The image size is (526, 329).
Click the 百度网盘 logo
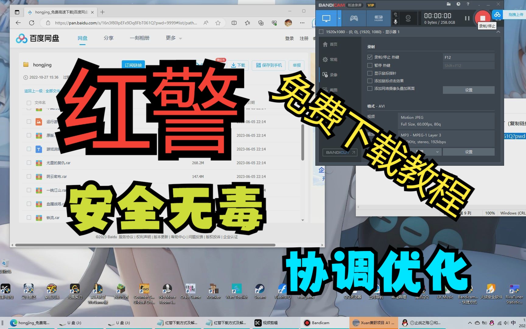[x=37, y=38]
